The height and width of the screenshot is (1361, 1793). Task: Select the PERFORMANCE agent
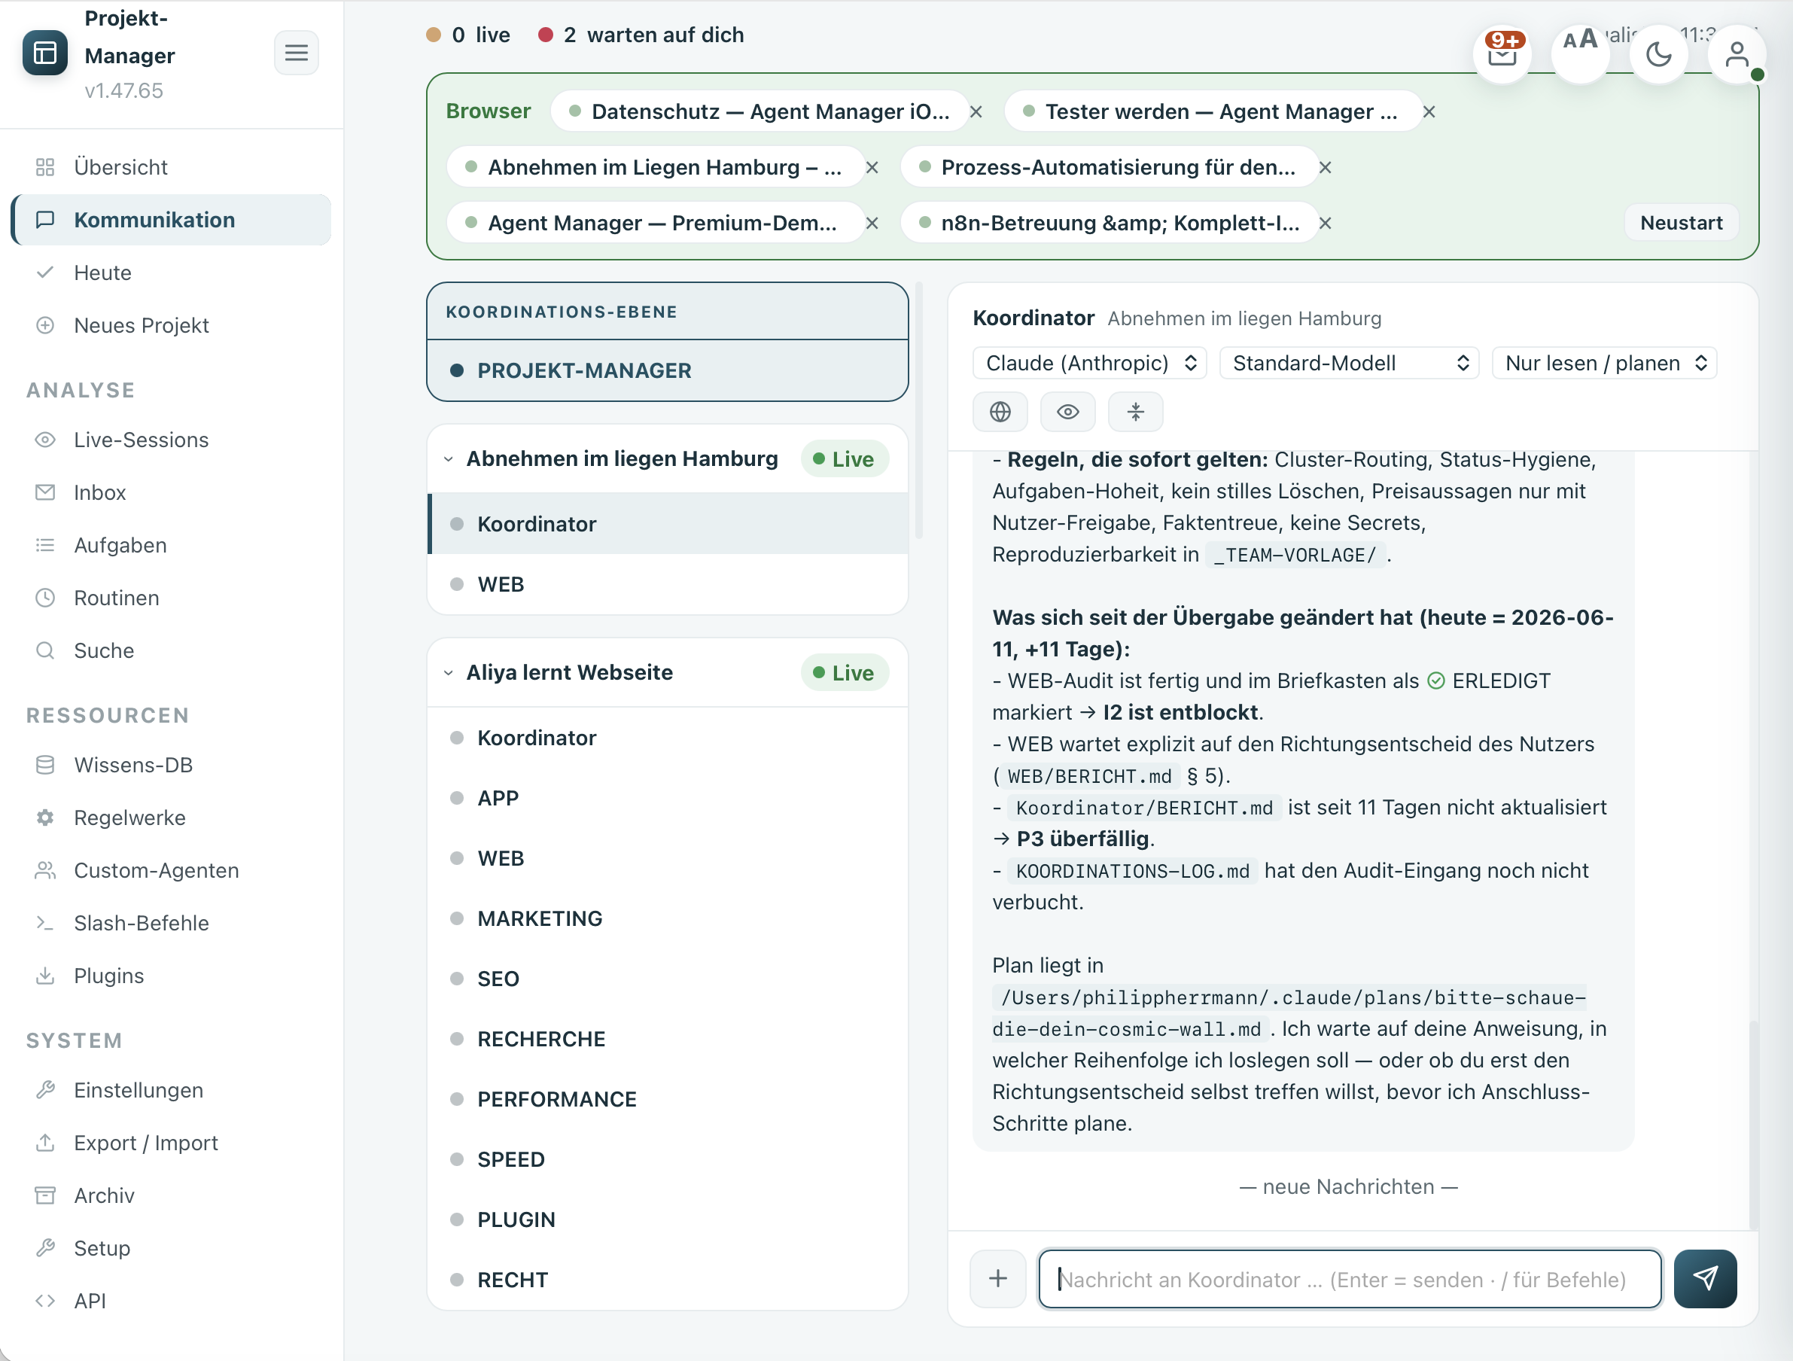667,1098
